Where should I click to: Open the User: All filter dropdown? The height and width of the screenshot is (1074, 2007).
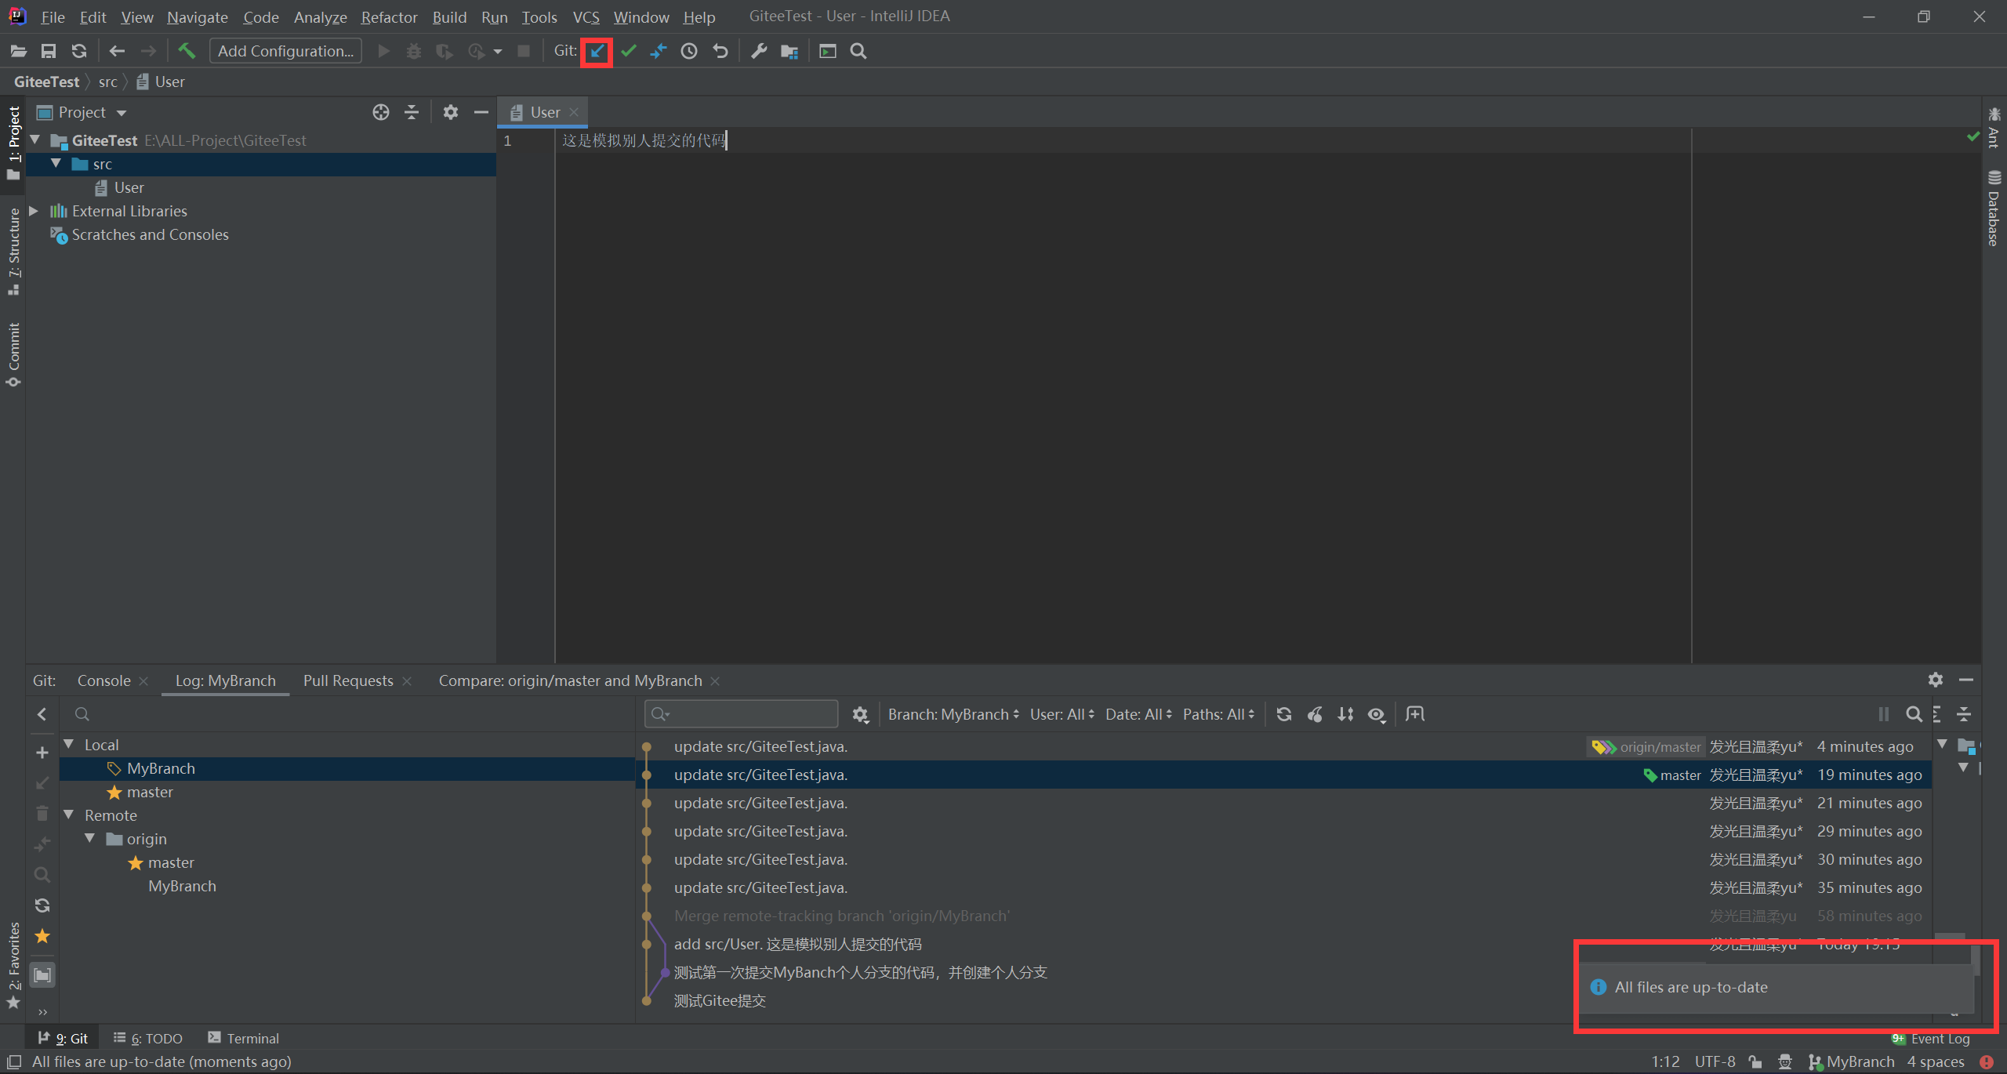click(x=1062, y=714)
